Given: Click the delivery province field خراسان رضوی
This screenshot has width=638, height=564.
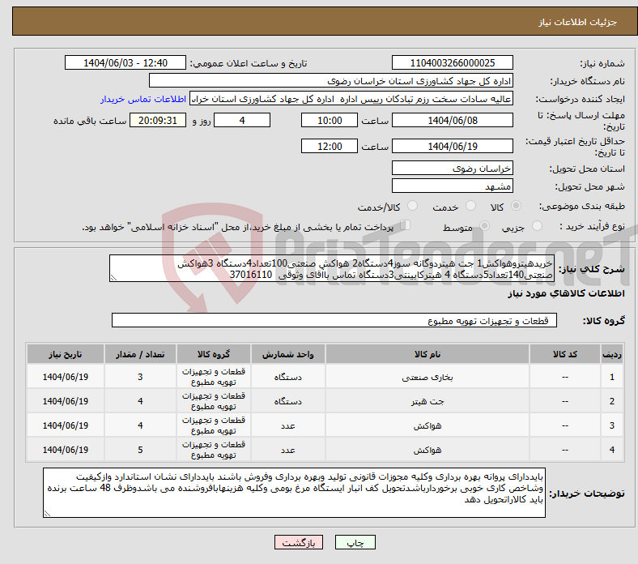Looking at the screenshot, I should point(452,169).
